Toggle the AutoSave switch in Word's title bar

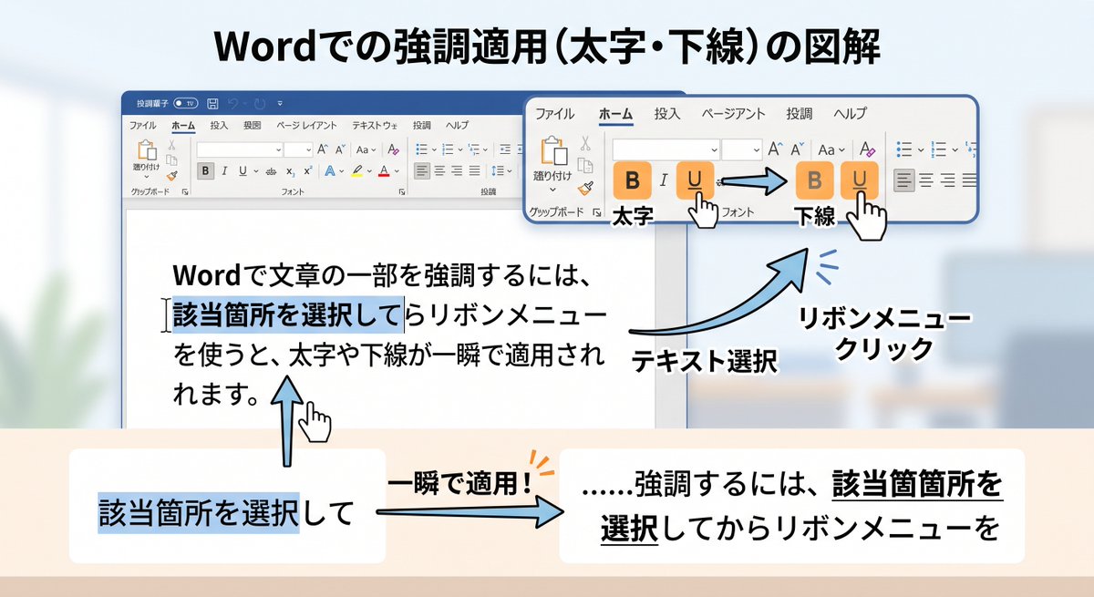pyautogui.click(x=186, y=104)
